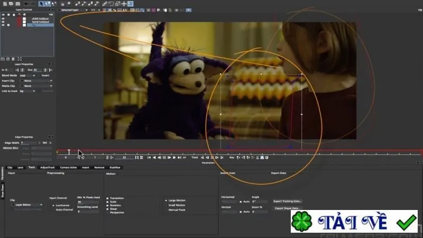Open the Blend Mode Add dropdown

point(27,76)
